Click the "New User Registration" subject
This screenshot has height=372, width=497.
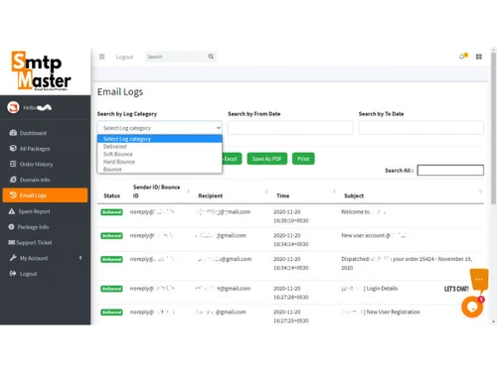[393, 311]
